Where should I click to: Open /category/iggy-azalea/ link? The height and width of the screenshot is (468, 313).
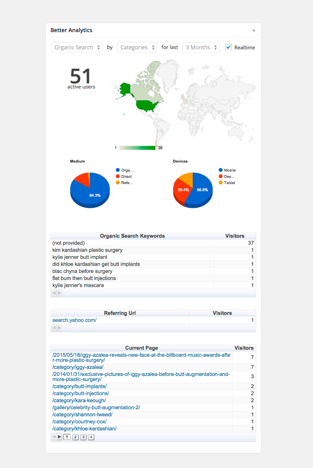pos(78,367)
